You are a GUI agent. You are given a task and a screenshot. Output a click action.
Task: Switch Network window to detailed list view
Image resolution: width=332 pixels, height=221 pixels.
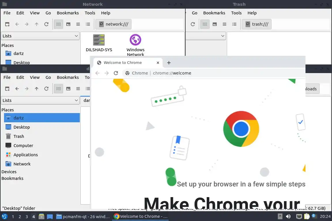pos(88,24)
